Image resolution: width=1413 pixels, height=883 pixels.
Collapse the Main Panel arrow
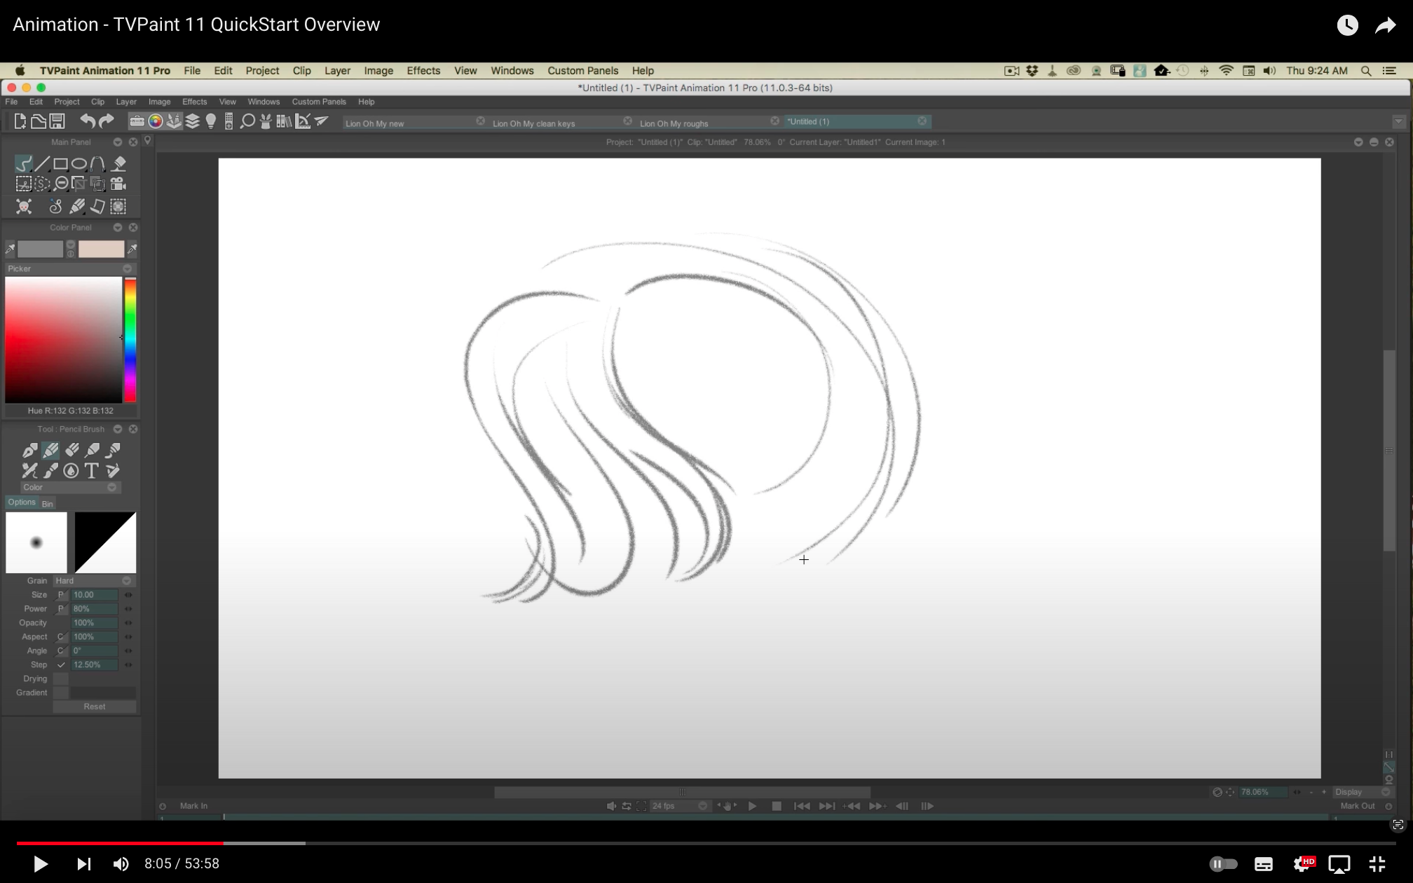118,142
